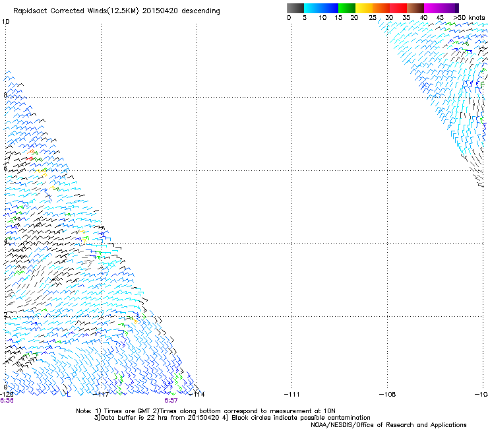This screenshot has width=488, height=429.
Task: Select the red 30-35 knots color band
Action: point(398,8)
